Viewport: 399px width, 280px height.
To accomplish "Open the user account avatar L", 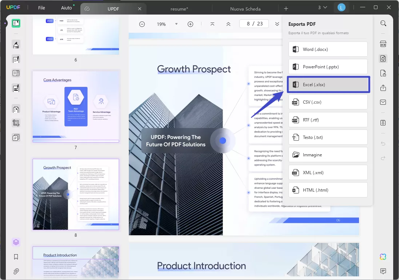I will pyautogui.click(x=341, y=8).
